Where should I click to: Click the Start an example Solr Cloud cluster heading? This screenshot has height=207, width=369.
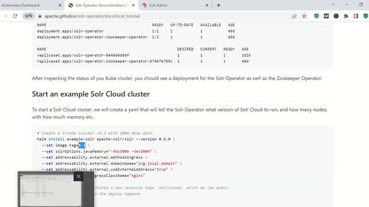(x=91, y=94)
